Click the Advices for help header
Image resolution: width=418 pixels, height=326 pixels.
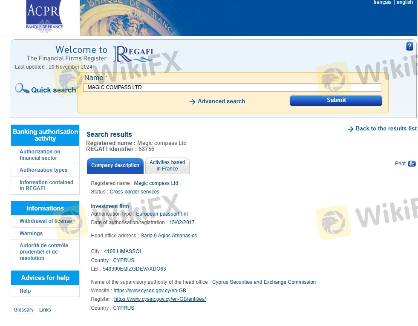point(45,278)
